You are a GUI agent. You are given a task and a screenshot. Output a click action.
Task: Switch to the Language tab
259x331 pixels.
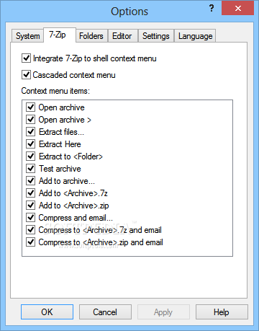[195, 36]
